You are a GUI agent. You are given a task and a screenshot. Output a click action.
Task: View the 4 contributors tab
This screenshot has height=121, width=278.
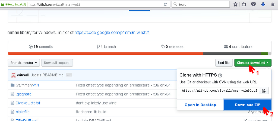pyautogui.click(x=238, y=46)
